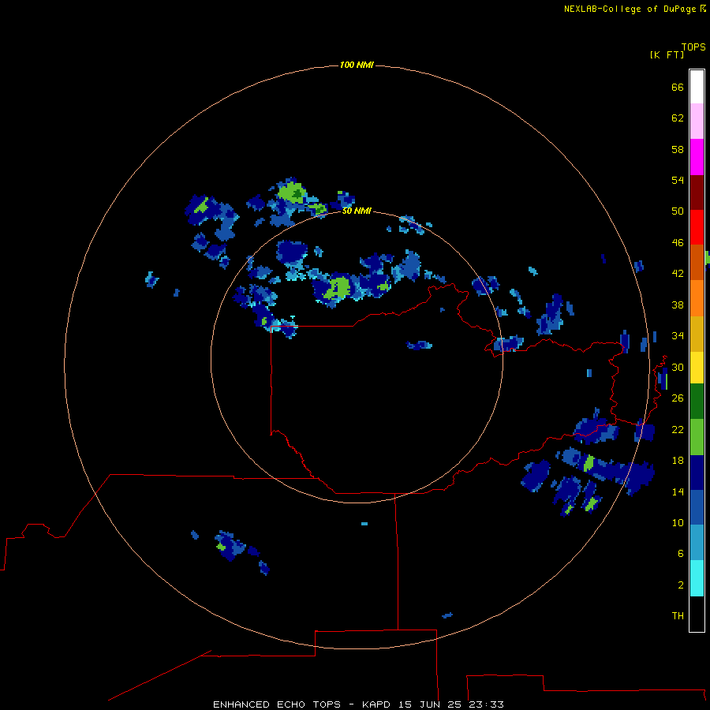
Task: Click the navy 14-18 kft legend swatch
Action: (x=697, y=473)
